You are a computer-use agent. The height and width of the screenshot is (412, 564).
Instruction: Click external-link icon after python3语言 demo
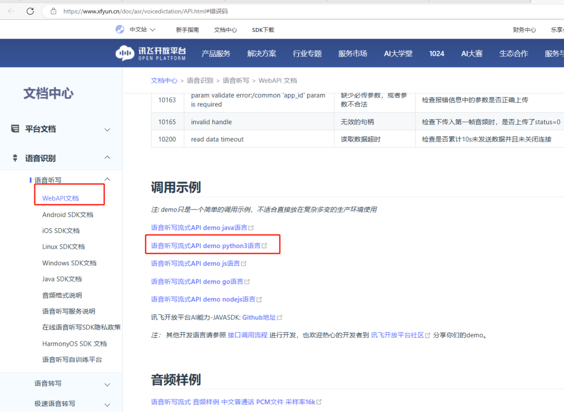(x=264, y=245)
